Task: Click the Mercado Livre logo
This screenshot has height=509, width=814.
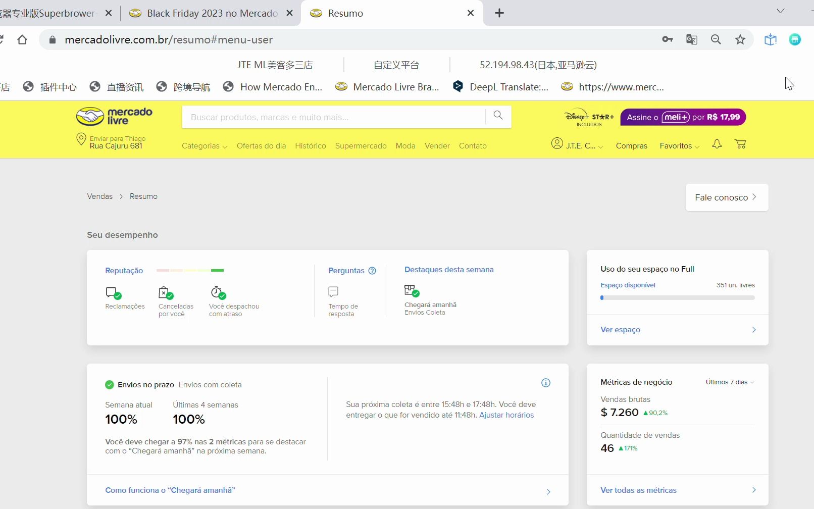Action: tap(115, 116)
